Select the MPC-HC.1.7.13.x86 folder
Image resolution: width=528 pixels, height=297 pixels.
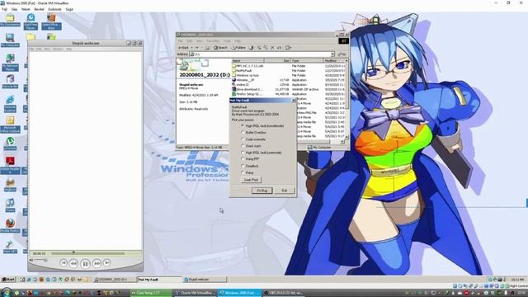[247, 66]
